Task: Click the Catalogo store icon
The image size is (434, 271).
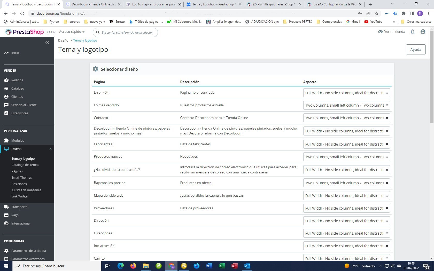Action: pos(6,89)
